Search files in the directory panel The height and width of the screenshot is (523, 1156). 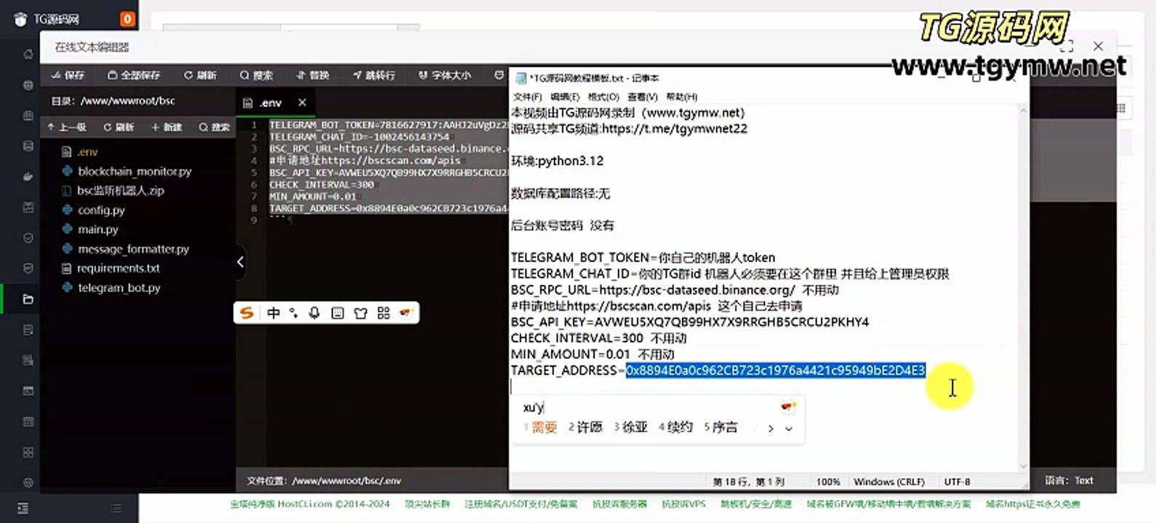214,127
